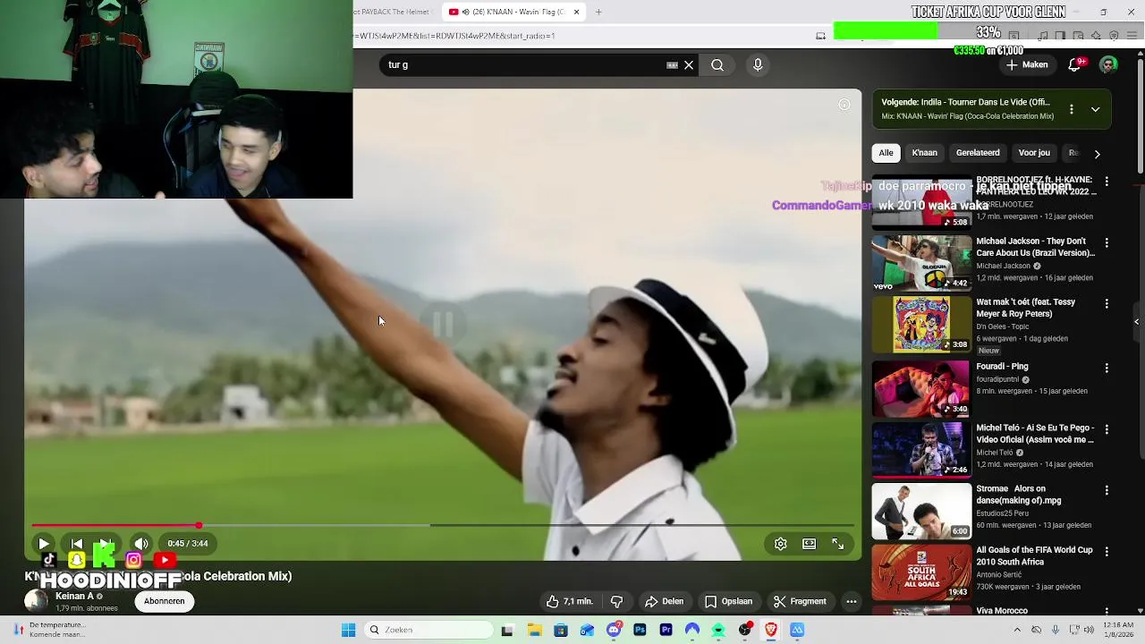Click the magnifier search button

(x=717, y=64)
